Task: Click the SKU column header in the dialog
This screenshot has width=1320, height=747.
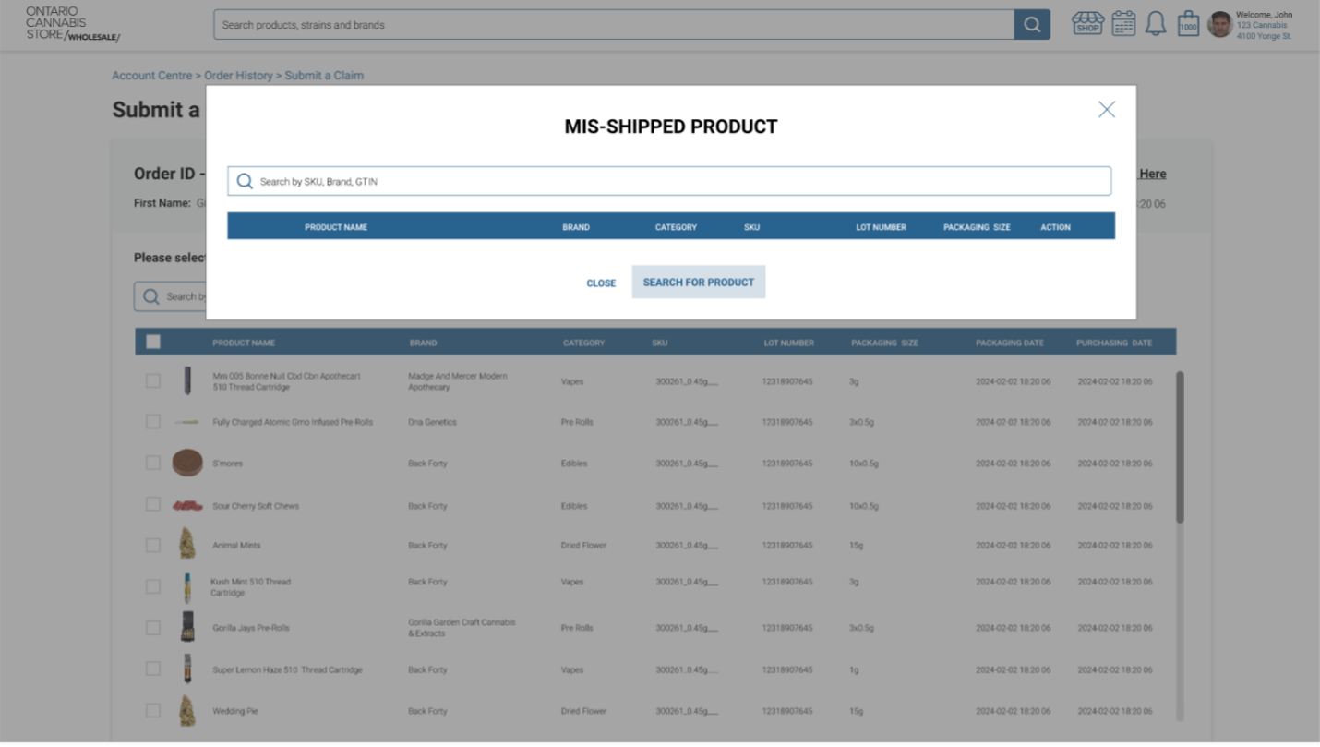Action: pyautogui.click(x=752, y=227)
